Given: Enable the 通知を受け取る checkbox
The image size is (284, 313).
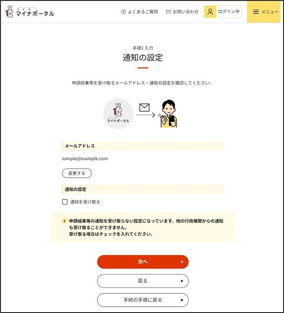Looking at the screenshot, I should click(x=65, y=202).
